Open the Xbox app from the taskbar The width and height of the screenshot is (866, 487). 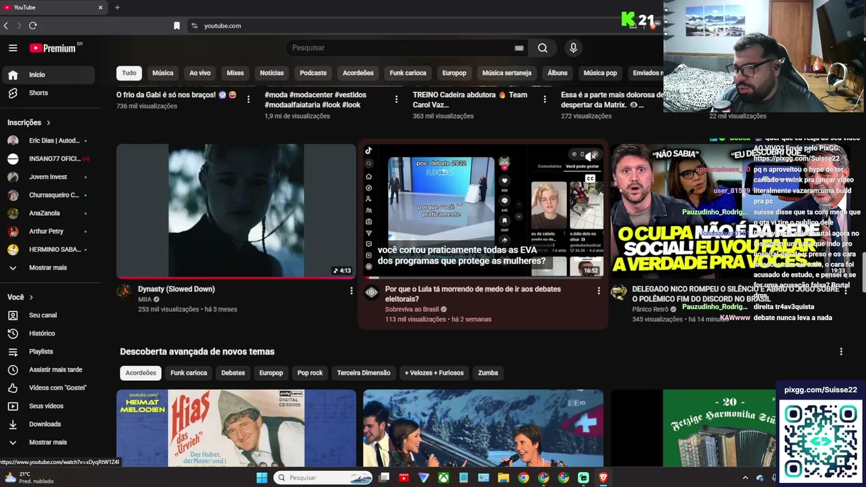pyautogui.click(x=443, y=478)
